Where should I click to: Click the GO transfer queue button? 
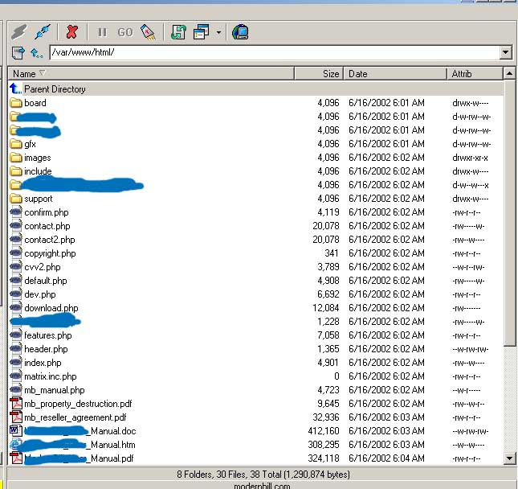tap(125, 32)
